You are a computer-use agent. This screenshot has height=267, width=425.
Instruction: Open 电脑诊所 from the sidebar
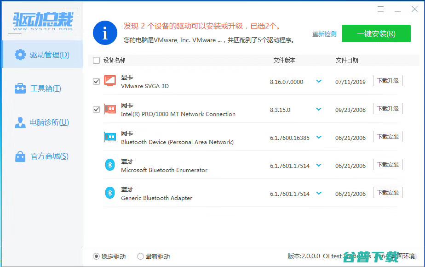[x=42, y=122]
